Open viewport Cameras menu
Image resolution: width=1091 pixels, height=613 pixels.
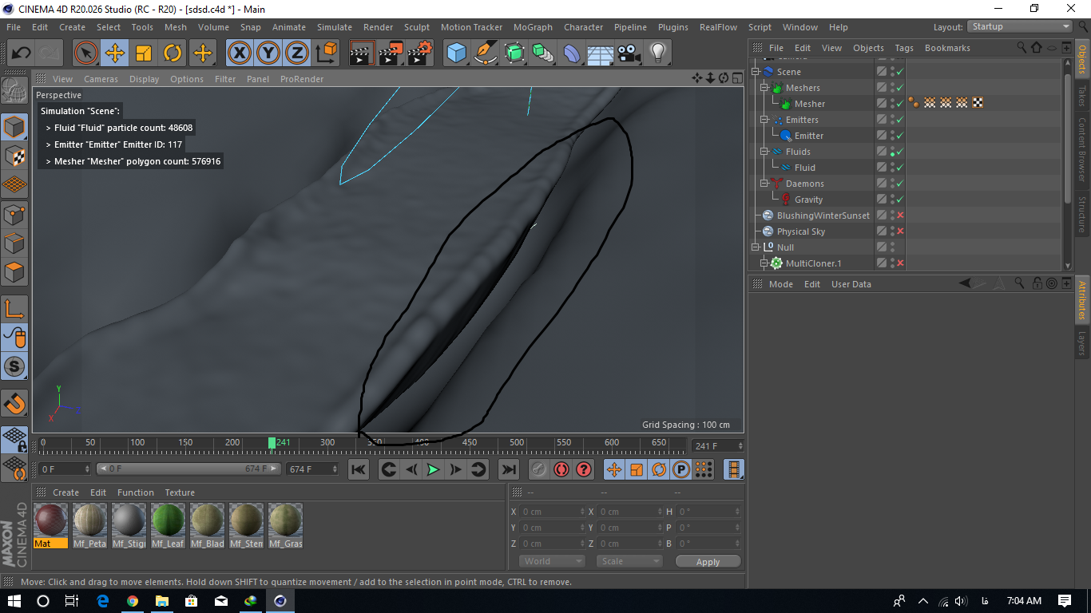(x=101, y=79)
